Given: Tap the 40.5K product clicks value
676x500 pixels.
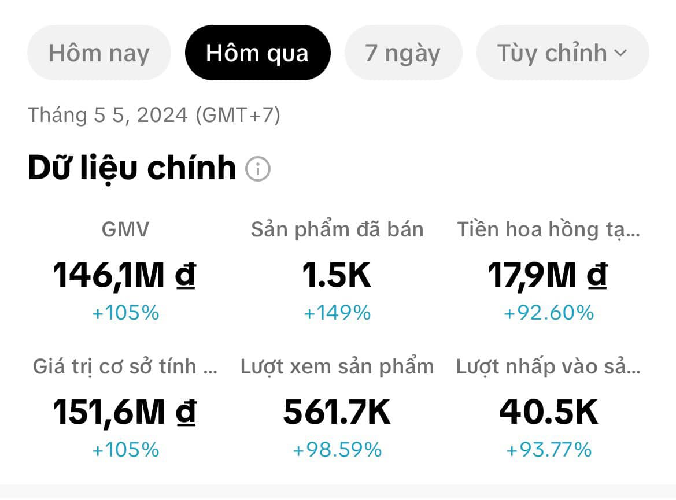Looking at the screenshot, I should [x=549, y=413].
